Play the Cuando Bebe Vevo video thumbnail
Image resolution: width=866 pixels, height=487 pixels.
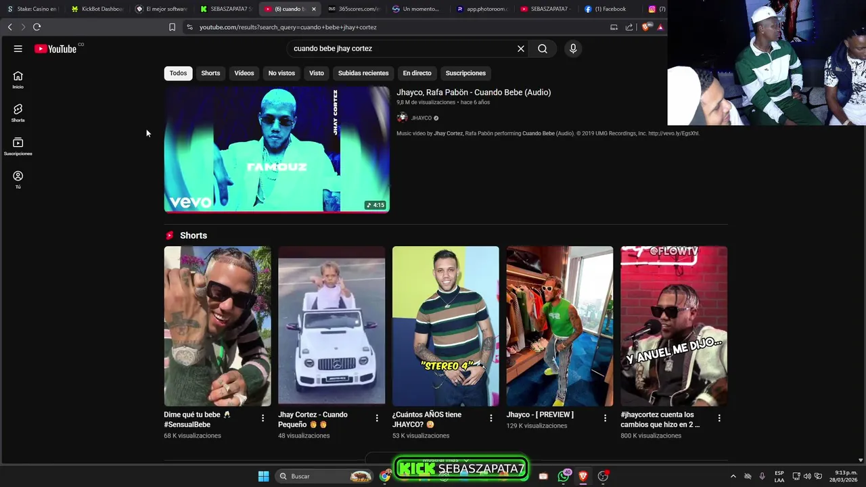[x=277, y=149]
